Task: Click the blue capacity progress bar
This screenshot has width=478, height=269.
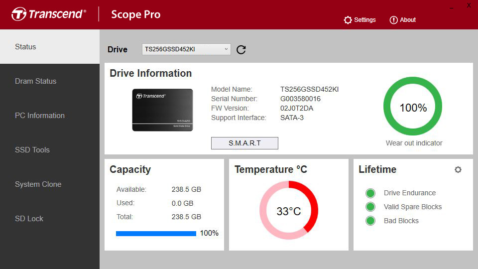Action: point(156,234)
